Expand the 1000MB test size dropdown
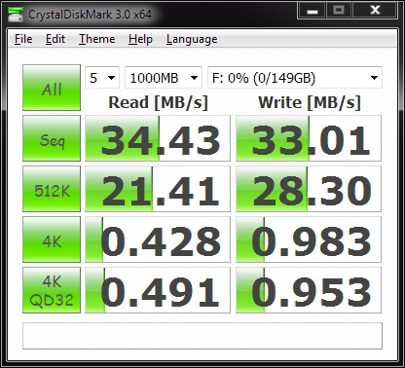The height and width of the screenshot is (368, 405). click(164, 78)
